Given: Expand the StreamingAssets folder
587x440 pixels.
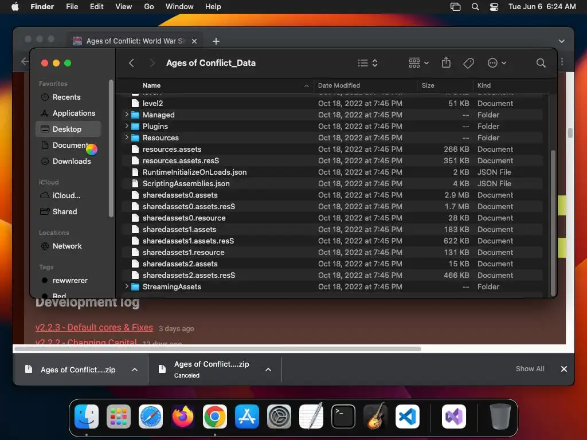Looking at the screenshot, I should tap(127, 286).
